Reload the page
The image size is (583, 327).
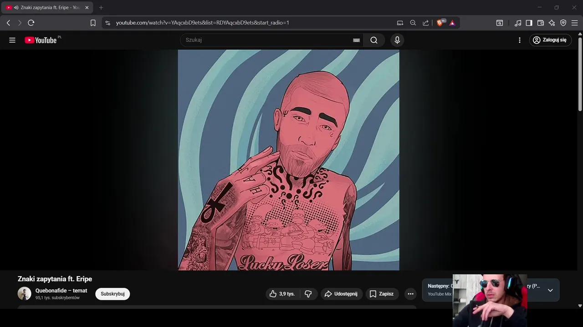31,23
